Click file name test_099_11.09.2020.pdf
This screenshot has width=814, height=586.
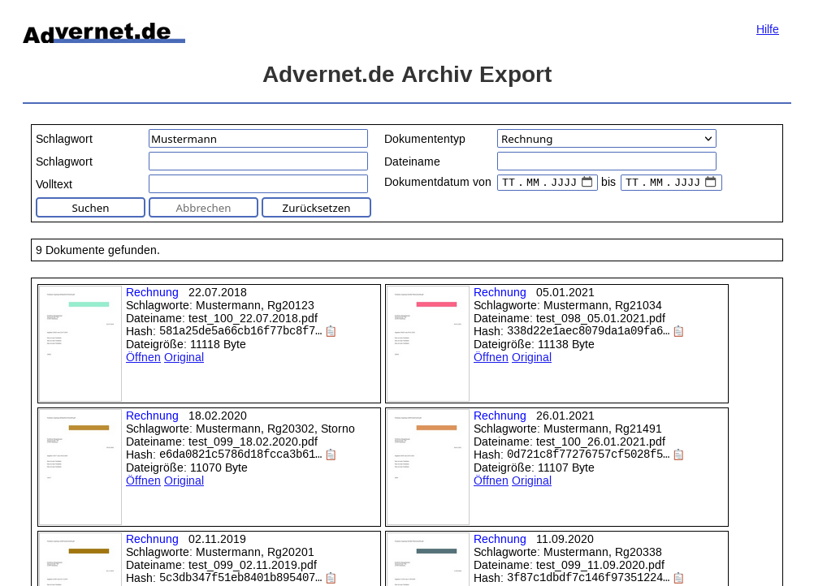point(600,565)
